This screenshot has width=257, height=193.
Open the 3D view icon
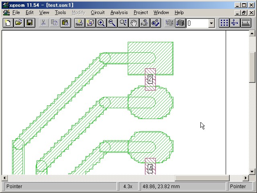point(90,23)
